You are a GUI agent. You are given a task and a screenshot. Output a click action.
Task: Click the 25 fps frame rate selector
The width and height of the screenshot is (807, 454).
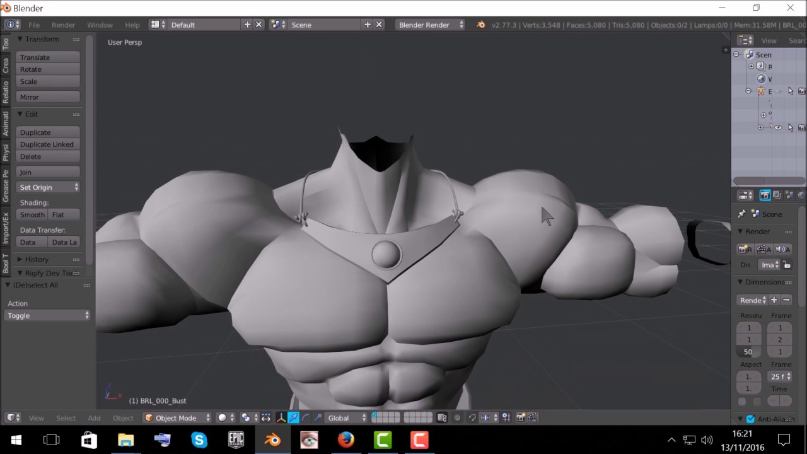pos(779,376)
